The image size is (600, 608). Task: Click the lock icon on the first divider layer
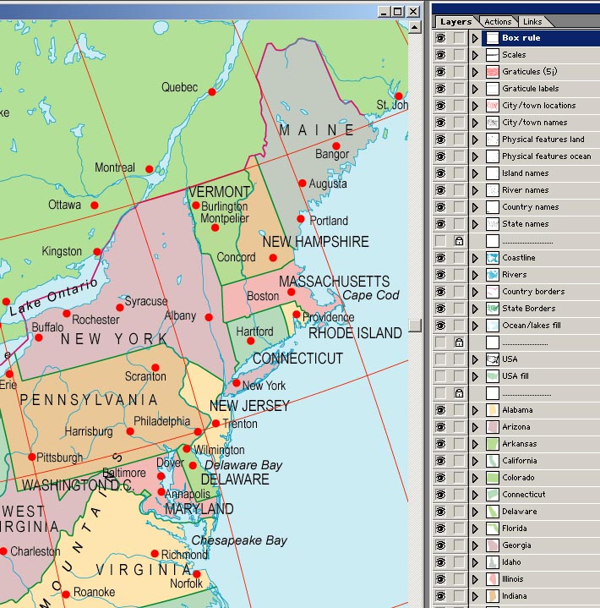(459, 241)
